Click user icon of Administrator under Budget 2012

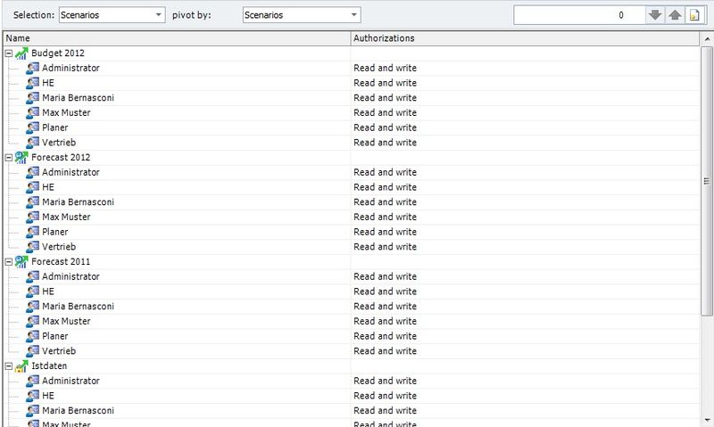(x=32, y=69)
